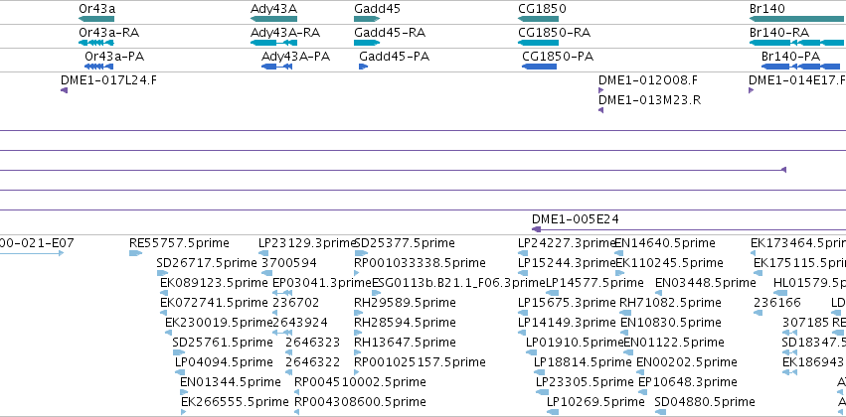Click the 236166 EST label
This screenshot has height=417, width=846.
point(777,303)
